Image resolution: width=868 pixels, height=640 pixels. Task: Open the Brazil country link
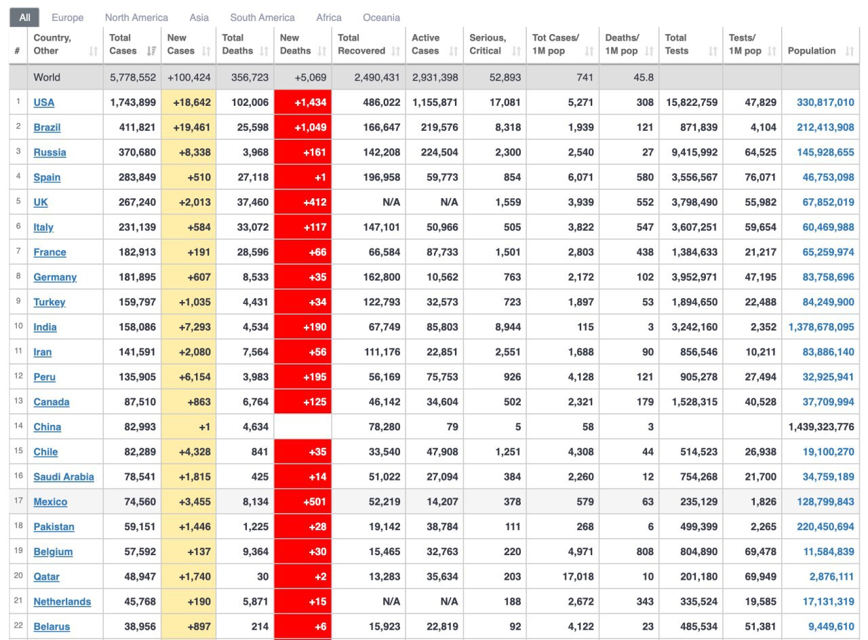(47, 128)
